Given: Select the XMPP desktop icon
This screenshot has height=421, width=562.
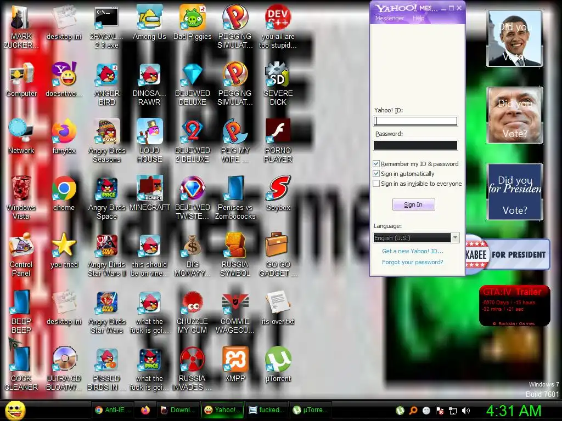Looking at the screenshot, I should point(235,364).
